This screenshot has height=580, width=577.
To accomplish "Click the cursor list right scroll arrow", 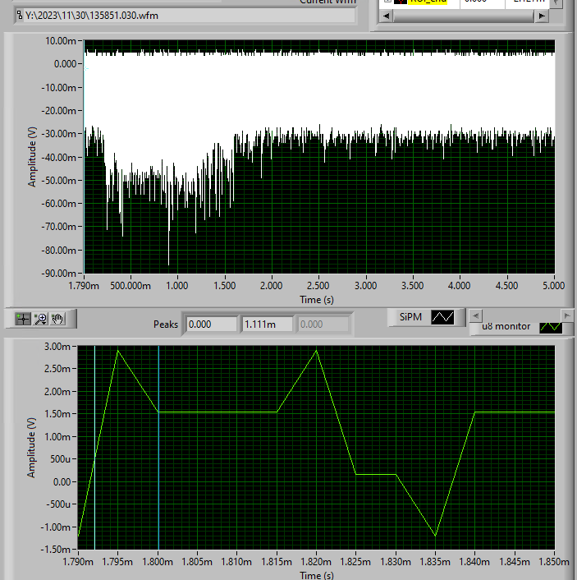I will pyautogui.click(x=542, y=16).
